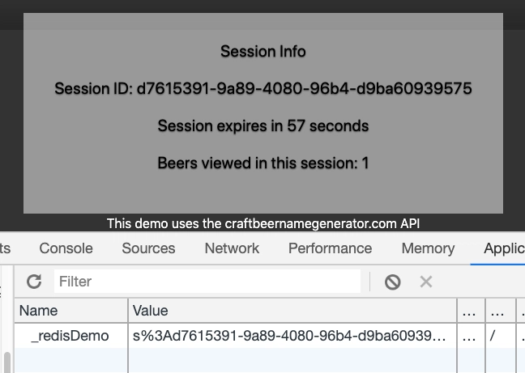Select the _redisDemo cookie row
The height and width of the screenshot is (373, 525).
[70, 336]
